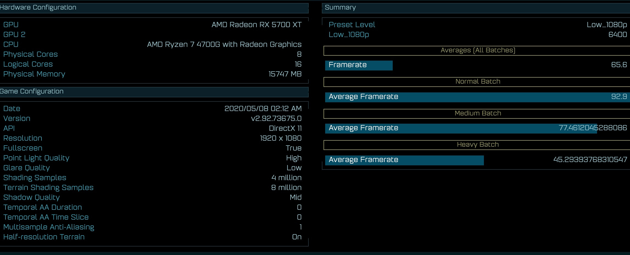This screenshot has height=255, width=630.
Task: Click the GPU value AMD Radeon RX 5700 XT
Action: 257,25
